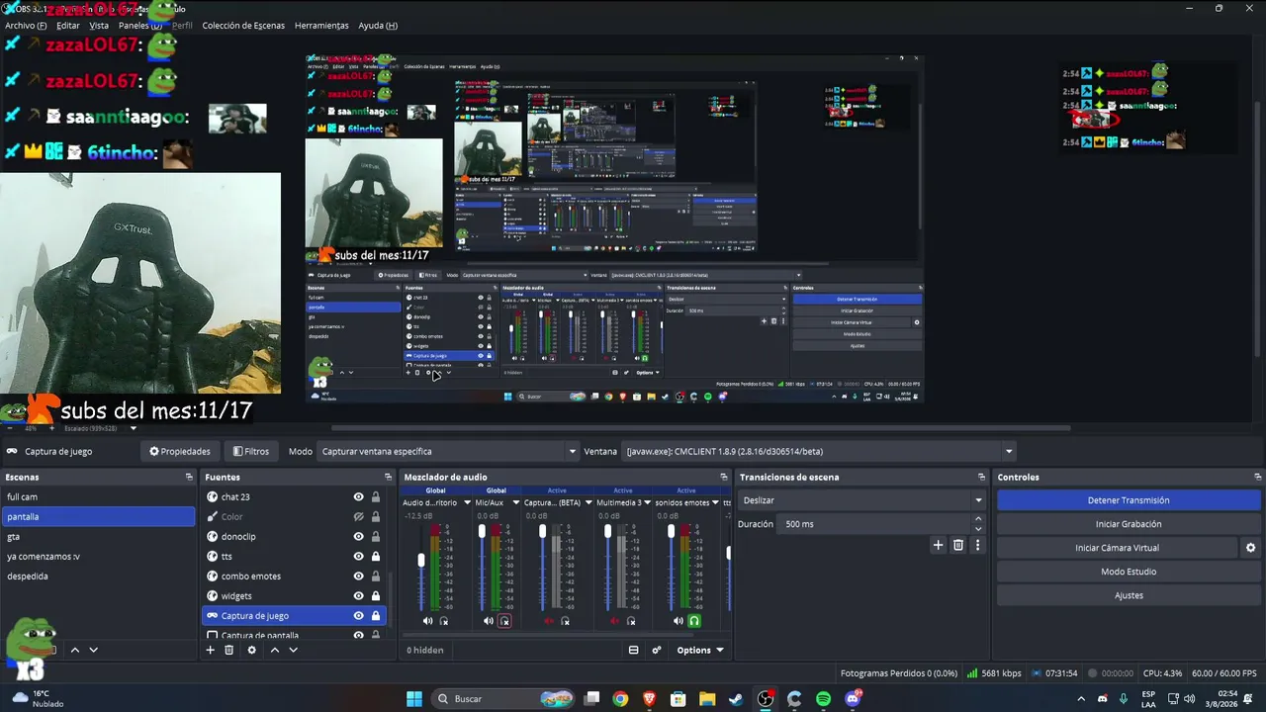Viewport: 1266px width, 712px height.
Task: Start the virtual camera
Action: (x=1117, y=548)
